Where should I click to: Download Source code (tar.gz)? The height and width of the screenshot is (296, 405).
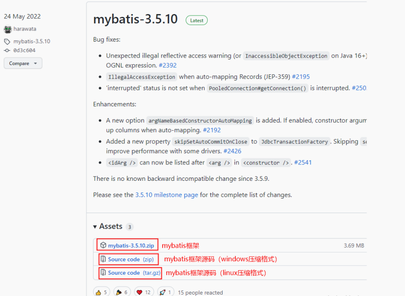click(134, 273)
